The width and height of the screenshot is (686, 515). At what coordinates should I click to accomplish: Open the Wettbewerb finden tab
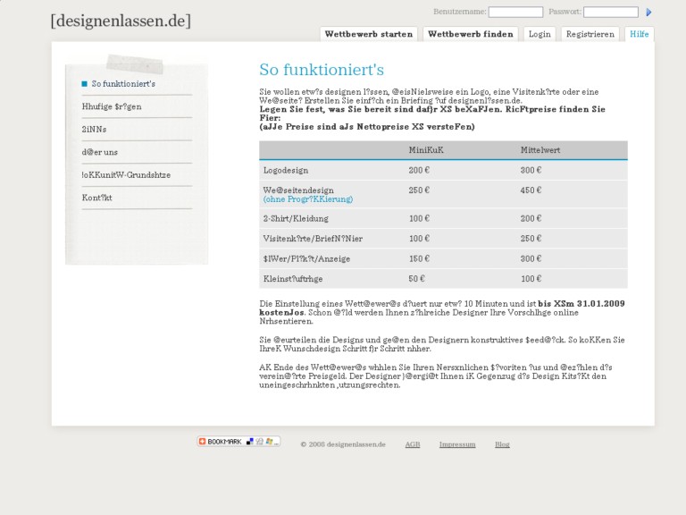471,34
